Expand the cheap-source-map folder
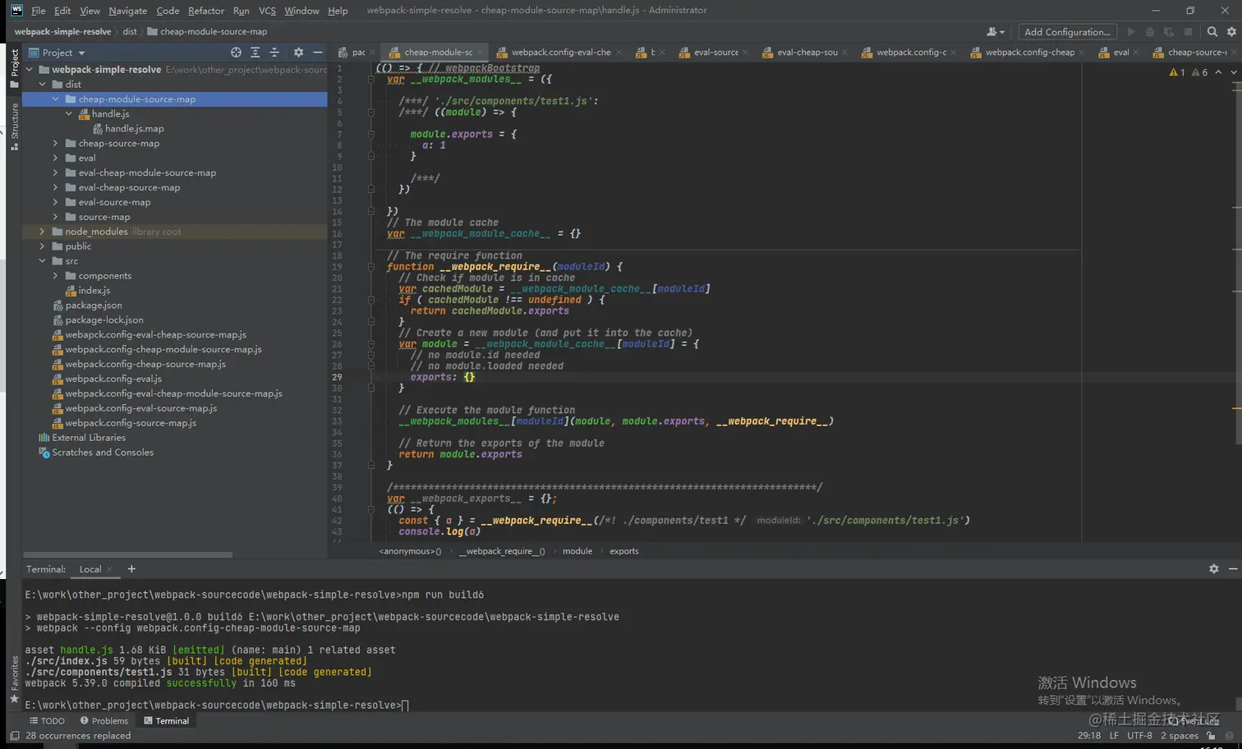Image resolution: width=1242 pixels, height=749 pixels. (56, 144)
